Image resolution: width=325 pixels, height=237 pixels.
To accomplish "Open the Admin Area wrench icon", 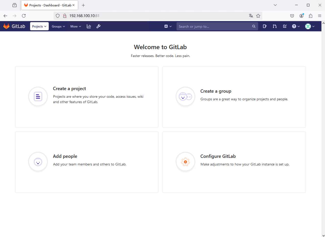I will click(x=98, y=26).
